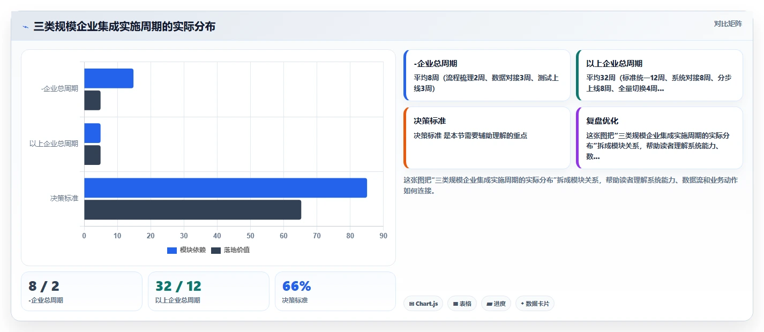Open the 以上企业总周期 info card
This screenshot has width=764, height=332.
(660, 76)
